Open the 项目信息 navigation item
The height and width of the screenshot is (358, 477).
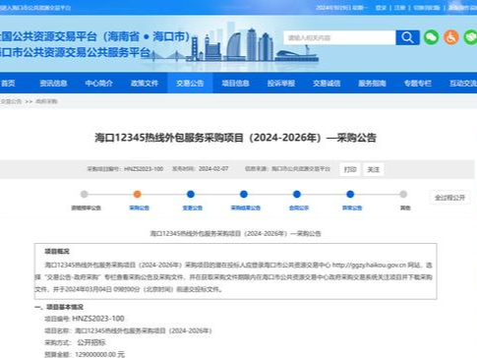(236, 84)
